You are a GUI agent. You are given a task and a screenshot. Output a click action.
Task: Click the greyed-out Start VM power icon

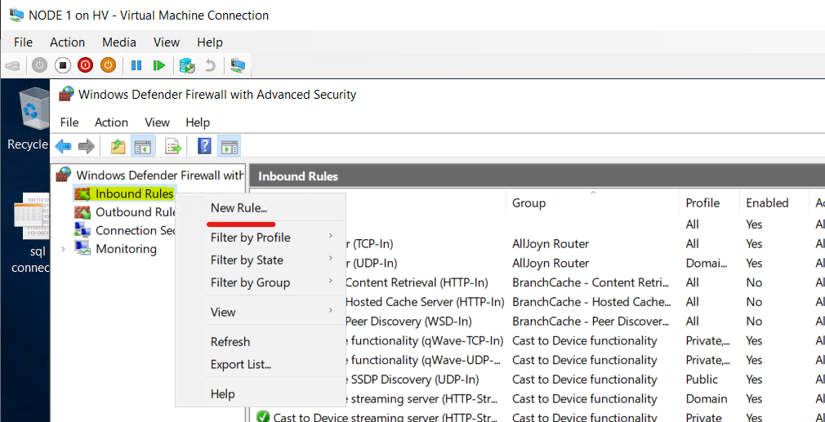(x=39, y=65)
